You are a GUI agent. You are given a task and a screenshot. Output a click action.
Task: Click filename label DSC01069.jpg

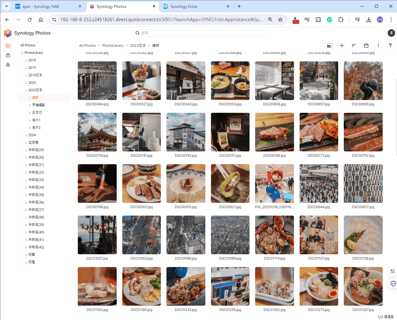230,258
